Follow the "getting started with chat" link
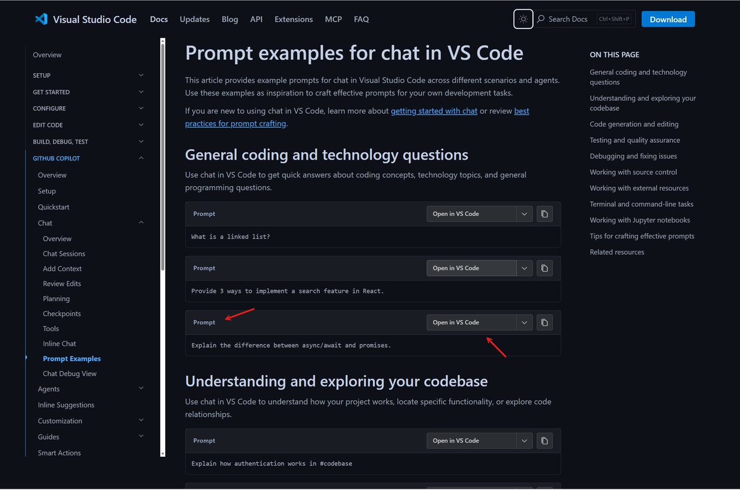Viewport: 740px width, 490px height. pyautogui.click(x=434, y=111)
